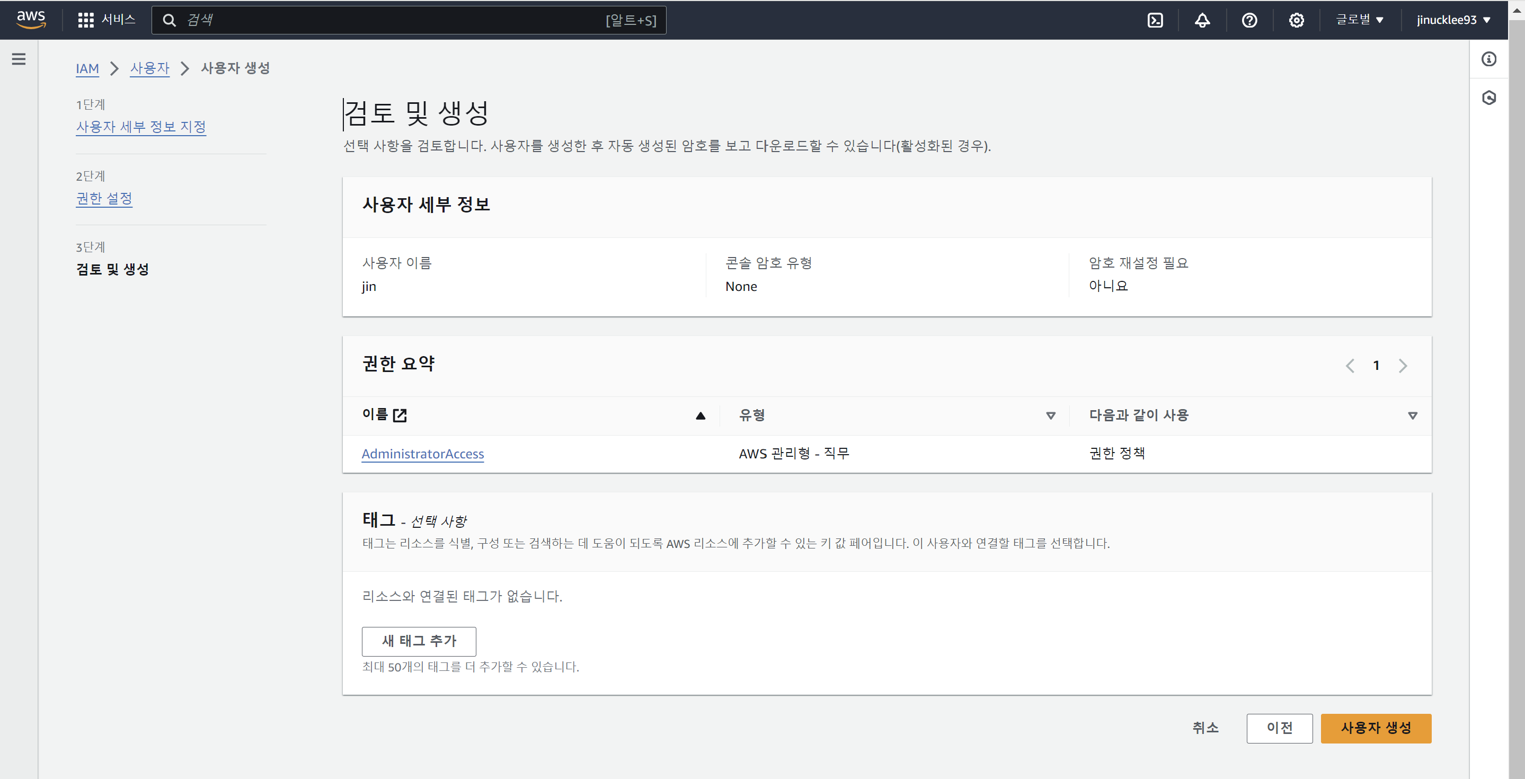Expand the jinucklee93 account menu
Image resolution: width=1525 pixels, height=779 pixels.
tap(1453, 20)
